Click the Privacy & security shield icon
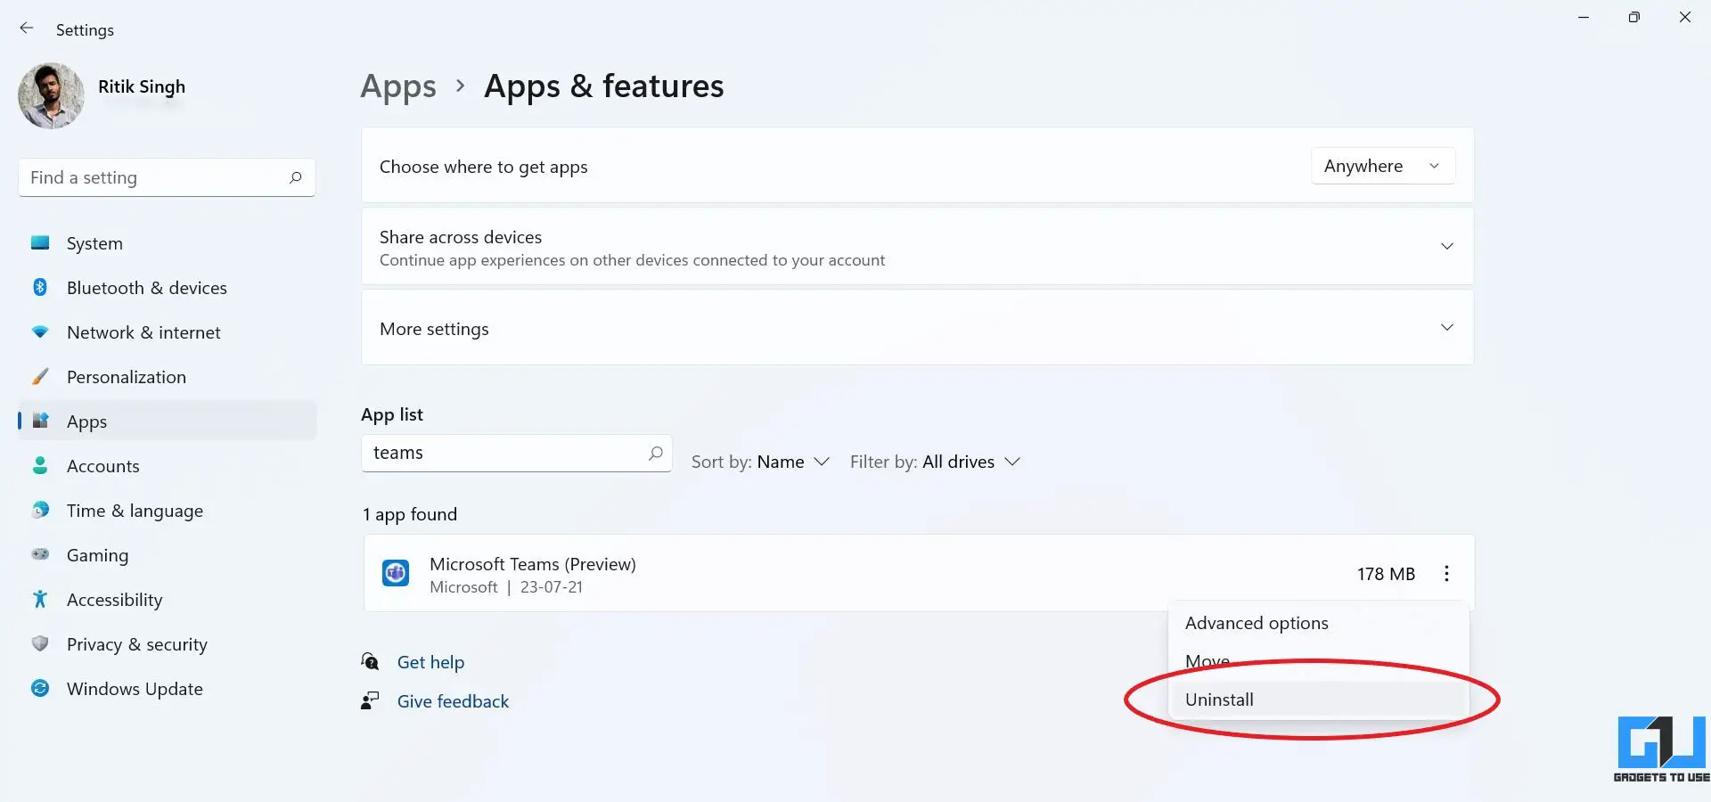The width and height of the screenshot is (1711, 802). coord(40,643)
